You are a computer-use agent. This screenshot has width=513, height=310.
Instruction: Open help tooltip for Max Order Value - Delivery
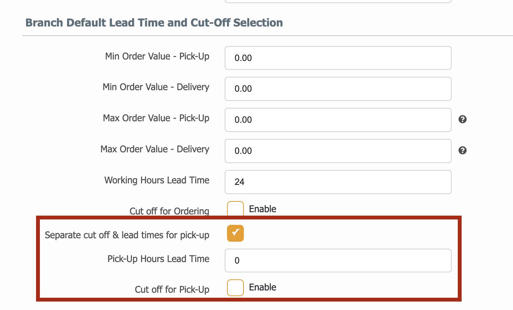pos(462,150)
